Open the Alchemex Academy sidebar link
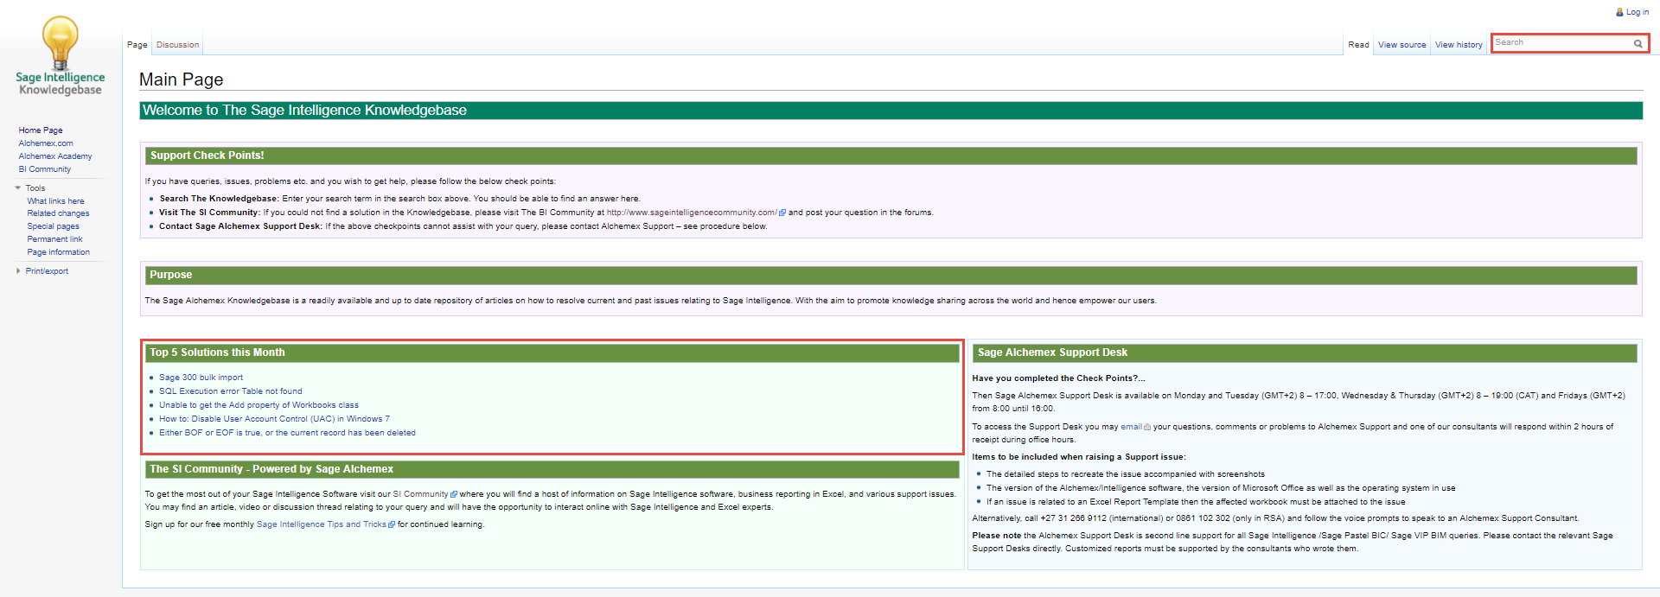Viewport: 1660px width, 597px height. tap(55, 156)
